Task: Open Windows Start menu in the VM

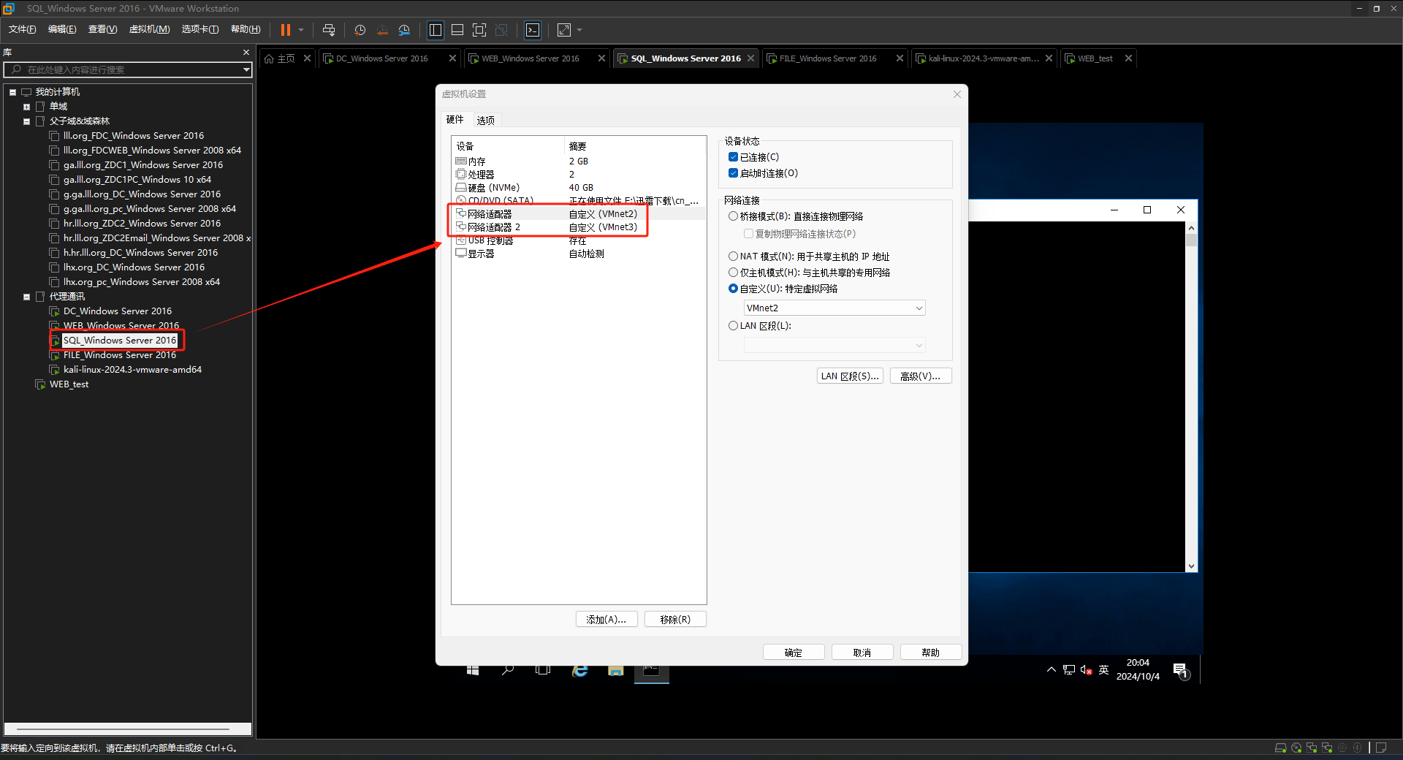Action: [473, 670]
